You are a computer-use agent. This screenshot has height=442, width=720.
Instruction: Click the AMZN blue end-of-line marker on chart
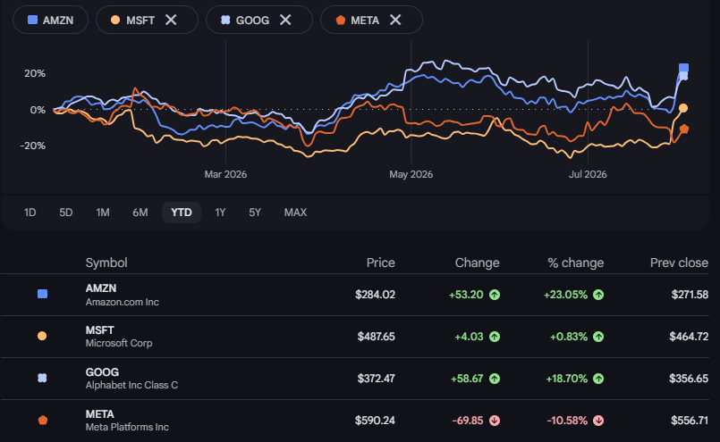tap(683, 68)
